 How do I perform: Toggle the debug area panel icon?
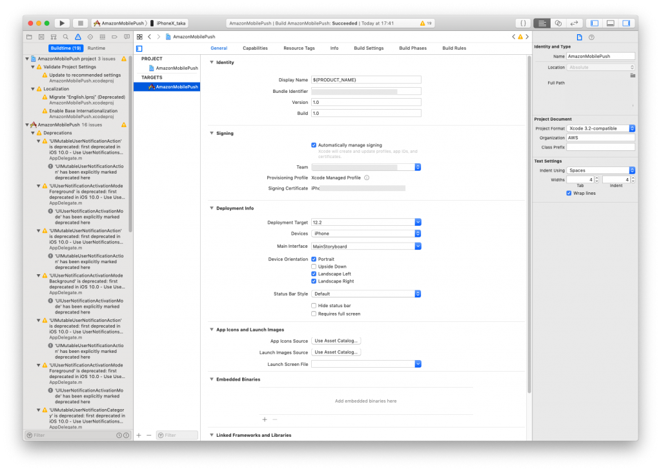610,23
